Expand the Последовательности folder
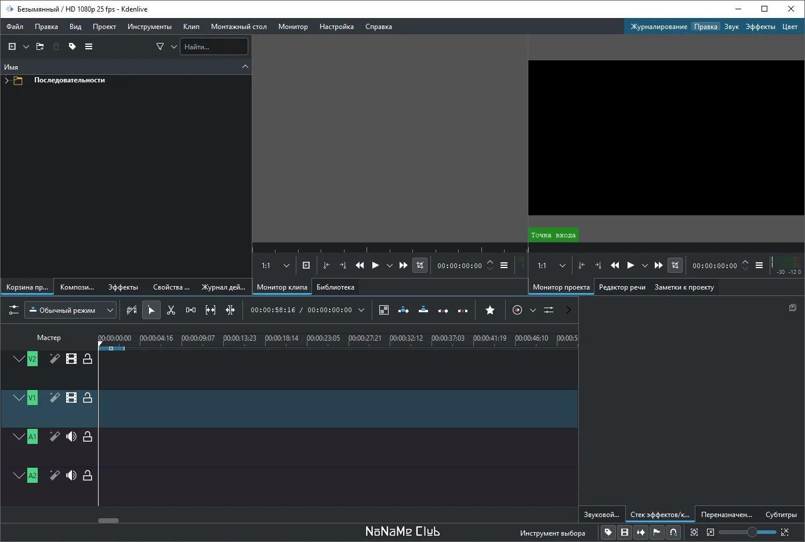Viewport: 805px width, 542px height. click(7, 81)
